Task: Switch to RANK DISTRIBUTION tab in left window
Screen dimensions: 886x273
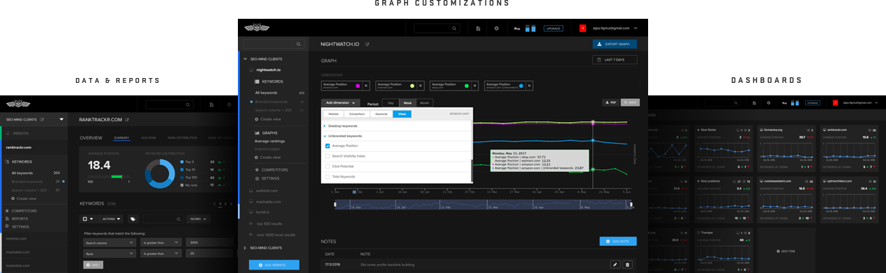Action: 182,137
